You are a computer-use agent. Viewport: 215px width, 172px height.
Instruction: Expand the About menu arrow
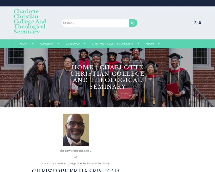(x=33, y=44)
